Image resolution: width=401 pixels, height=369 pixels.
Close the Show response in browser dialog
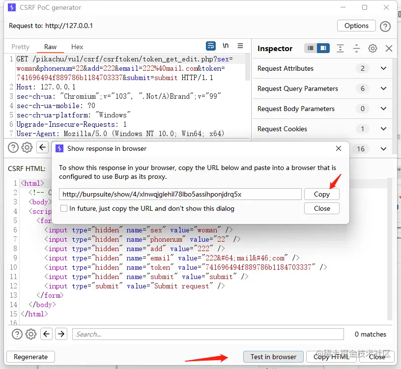pos(338,148)
